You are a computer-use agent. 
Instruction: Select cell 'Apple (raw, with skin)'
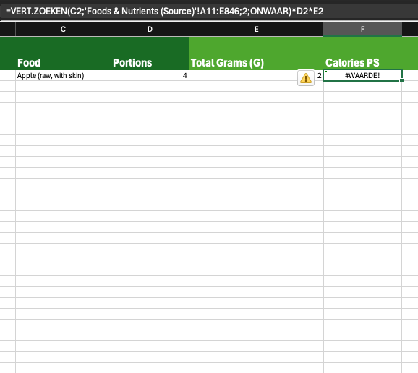click(63, 75)
